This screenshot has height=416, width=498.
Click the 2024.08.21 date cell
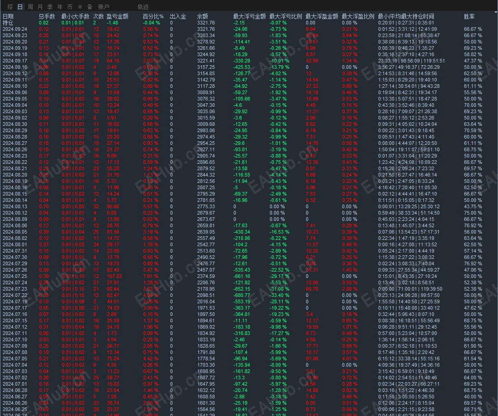tap(15, 168)
